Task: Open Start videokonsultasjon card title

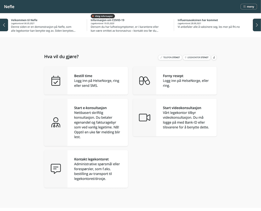Action: pos(182,108)
